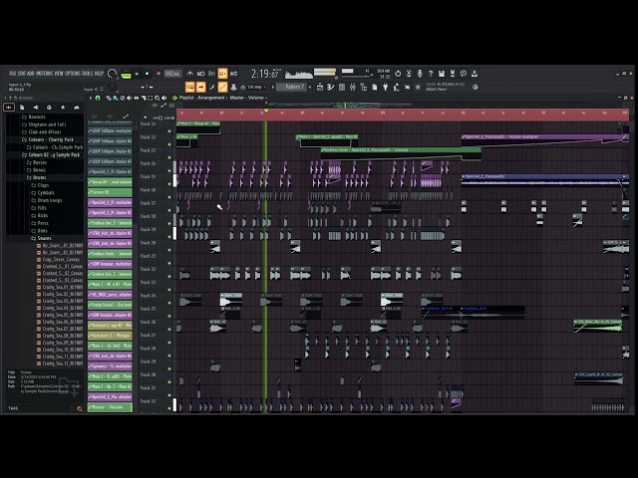Image resolution: width=638 pixels, height=478 pixels.
Task: Select playlist select tool icon
Action: point(151,98)
